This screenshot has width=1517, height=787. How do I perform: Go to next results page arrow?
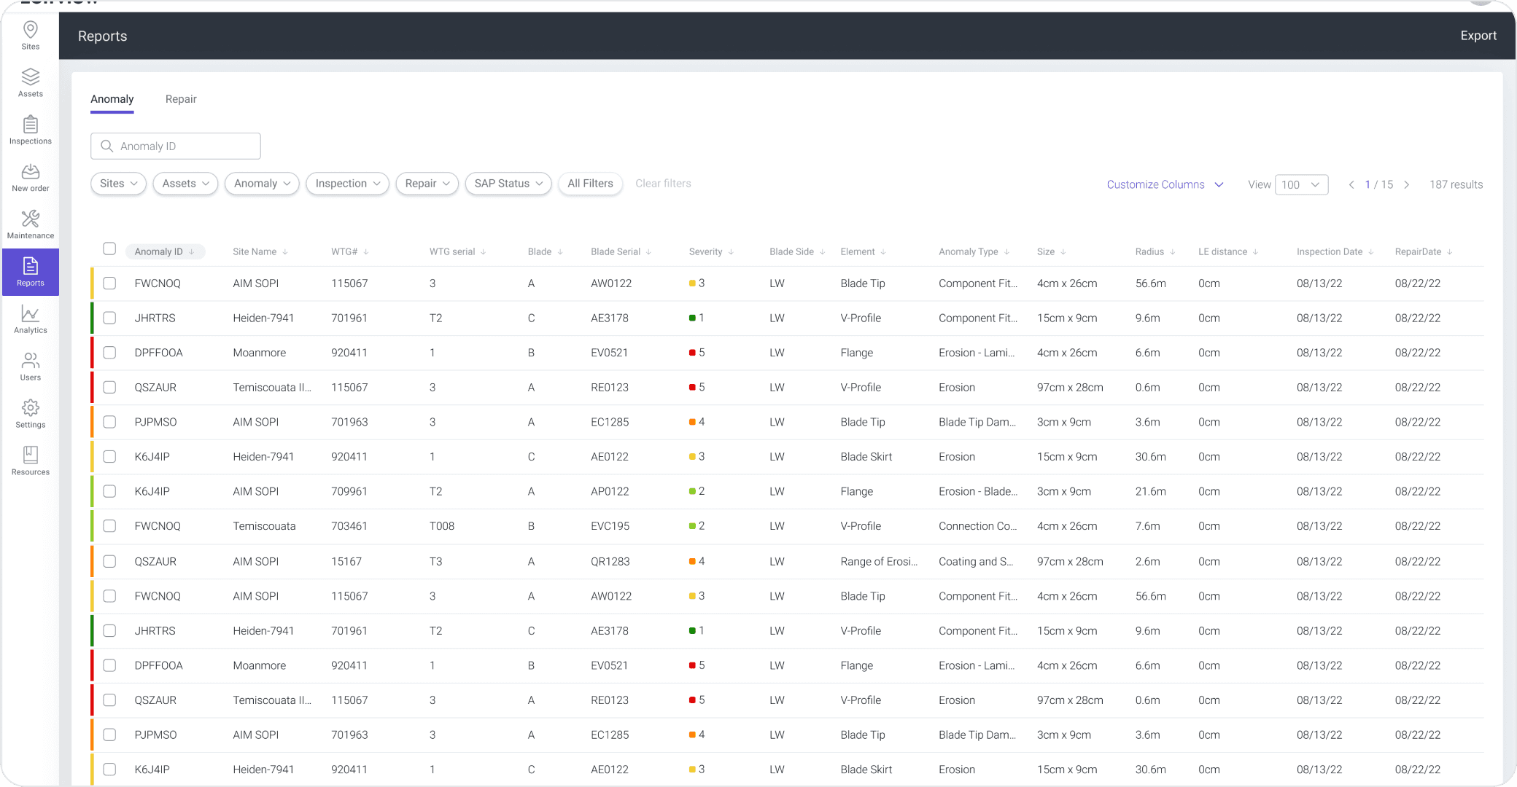[x=1406, y=185]
